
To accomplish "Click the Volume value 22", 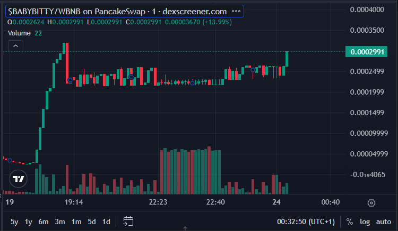I will 38,33.
